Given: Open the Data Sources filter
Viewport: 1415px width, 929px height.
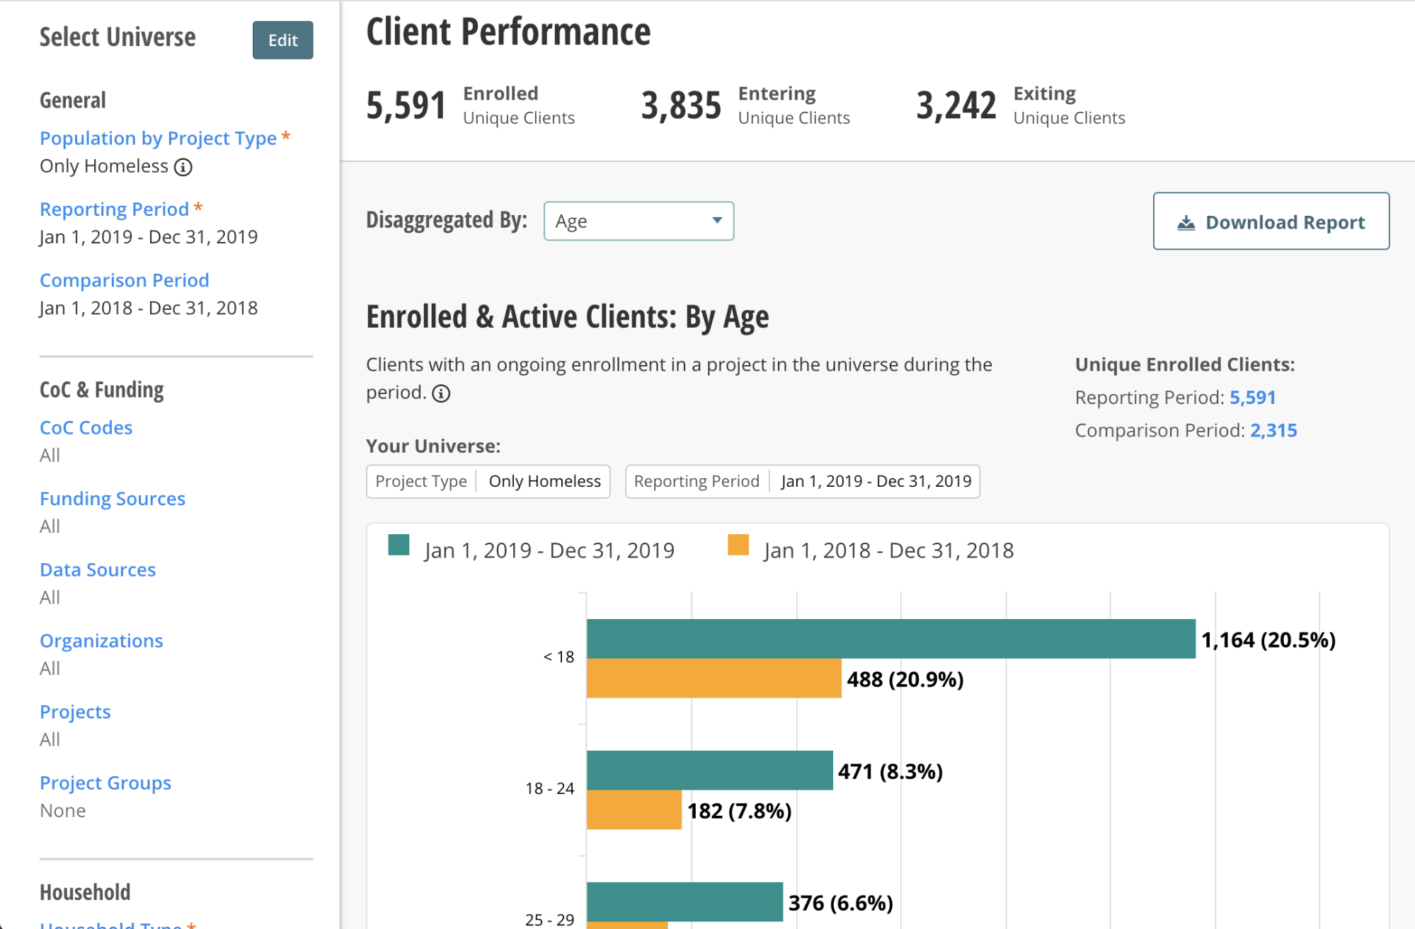Looking at the screenshot, I should pos(98,570).
